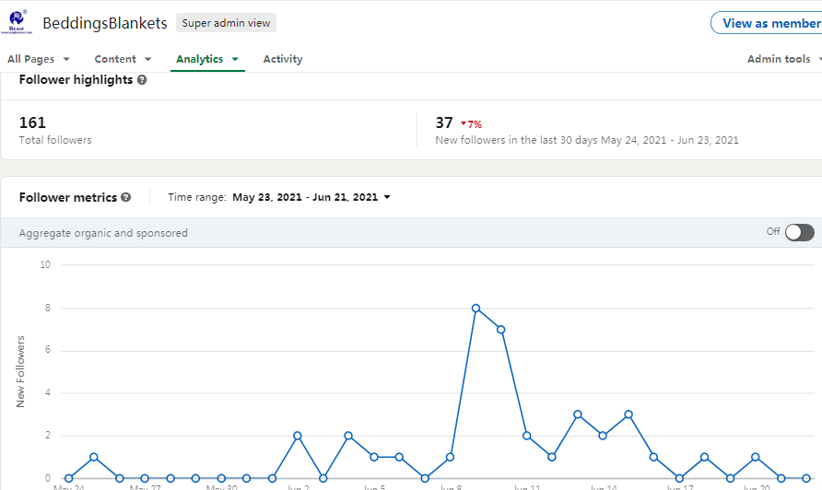Click the 'Follower metrics' heading

point(67,198)
